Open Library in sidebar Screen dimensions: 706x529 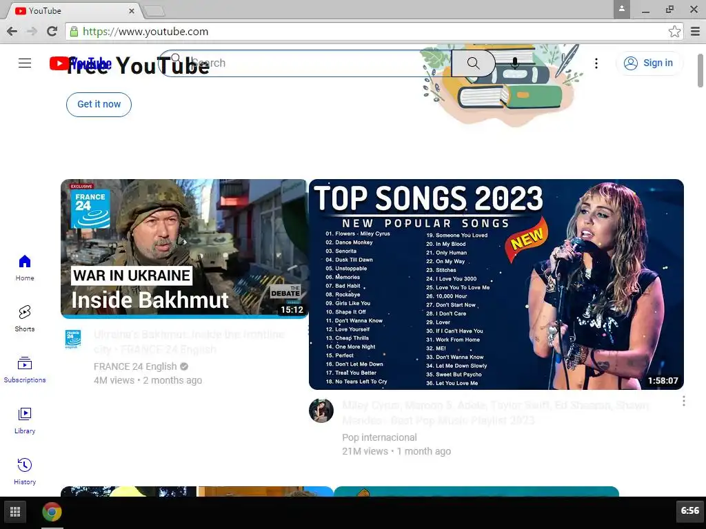(25, 421)
